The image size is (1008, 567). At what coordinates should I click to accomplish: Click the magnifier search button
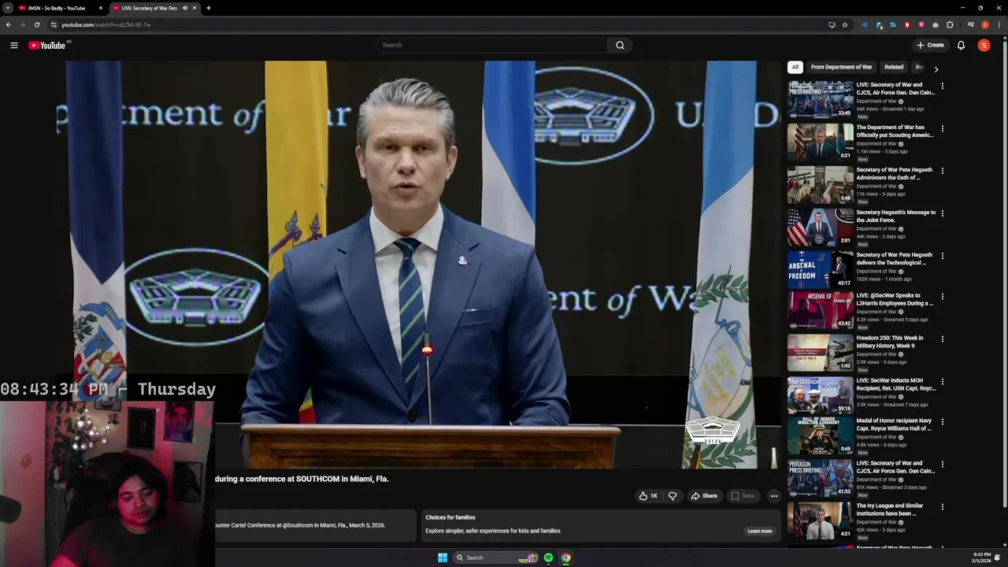(x=620, y=45)
